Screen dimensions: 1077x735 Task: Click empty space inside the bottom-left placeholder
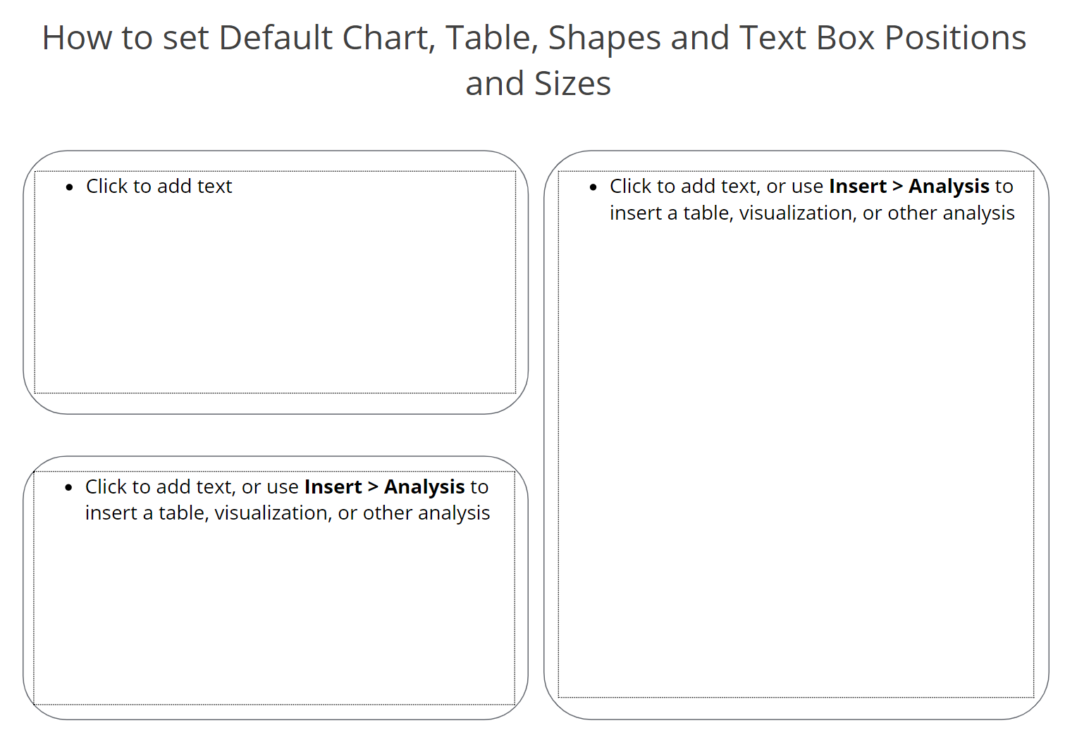point(275,612)
